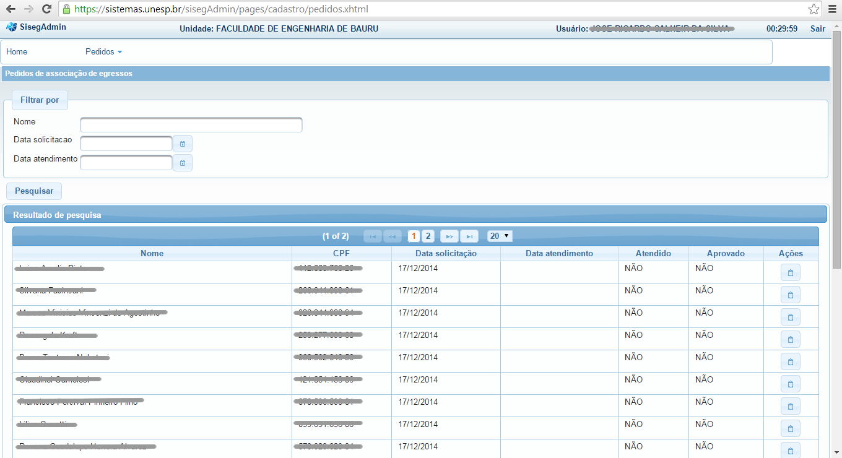Click the (1 of 2) page indicator
842x458 pixels.
point(336,236)
